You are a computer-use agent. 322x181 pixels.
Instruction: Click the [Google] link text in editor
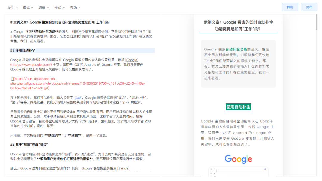132,60
